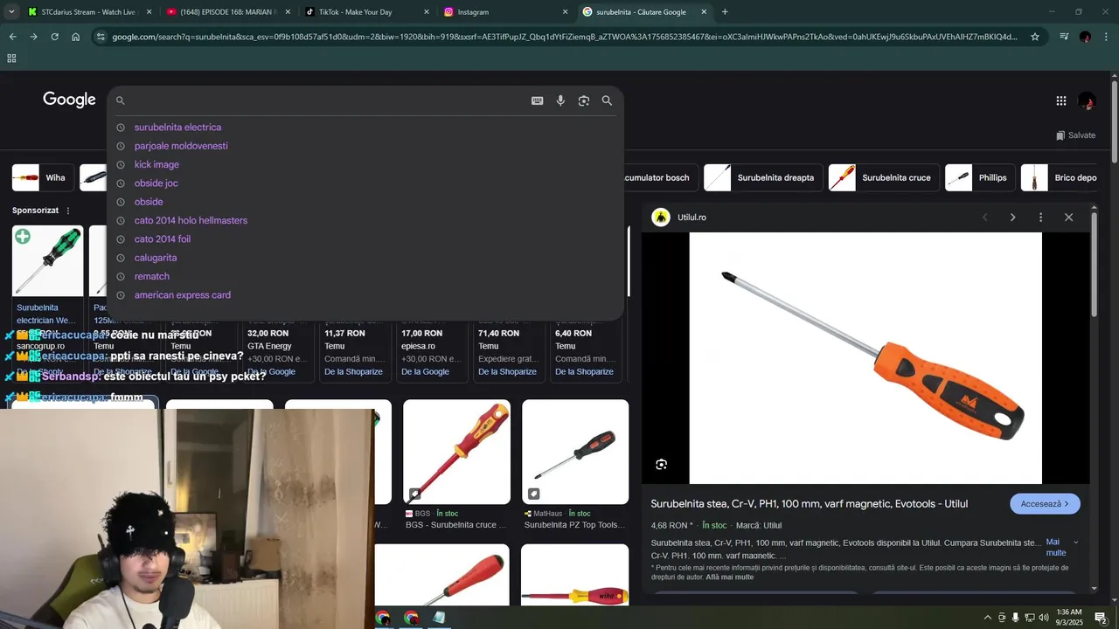
Task: Start voice search with microphone icon
Action: coord(560,100)
